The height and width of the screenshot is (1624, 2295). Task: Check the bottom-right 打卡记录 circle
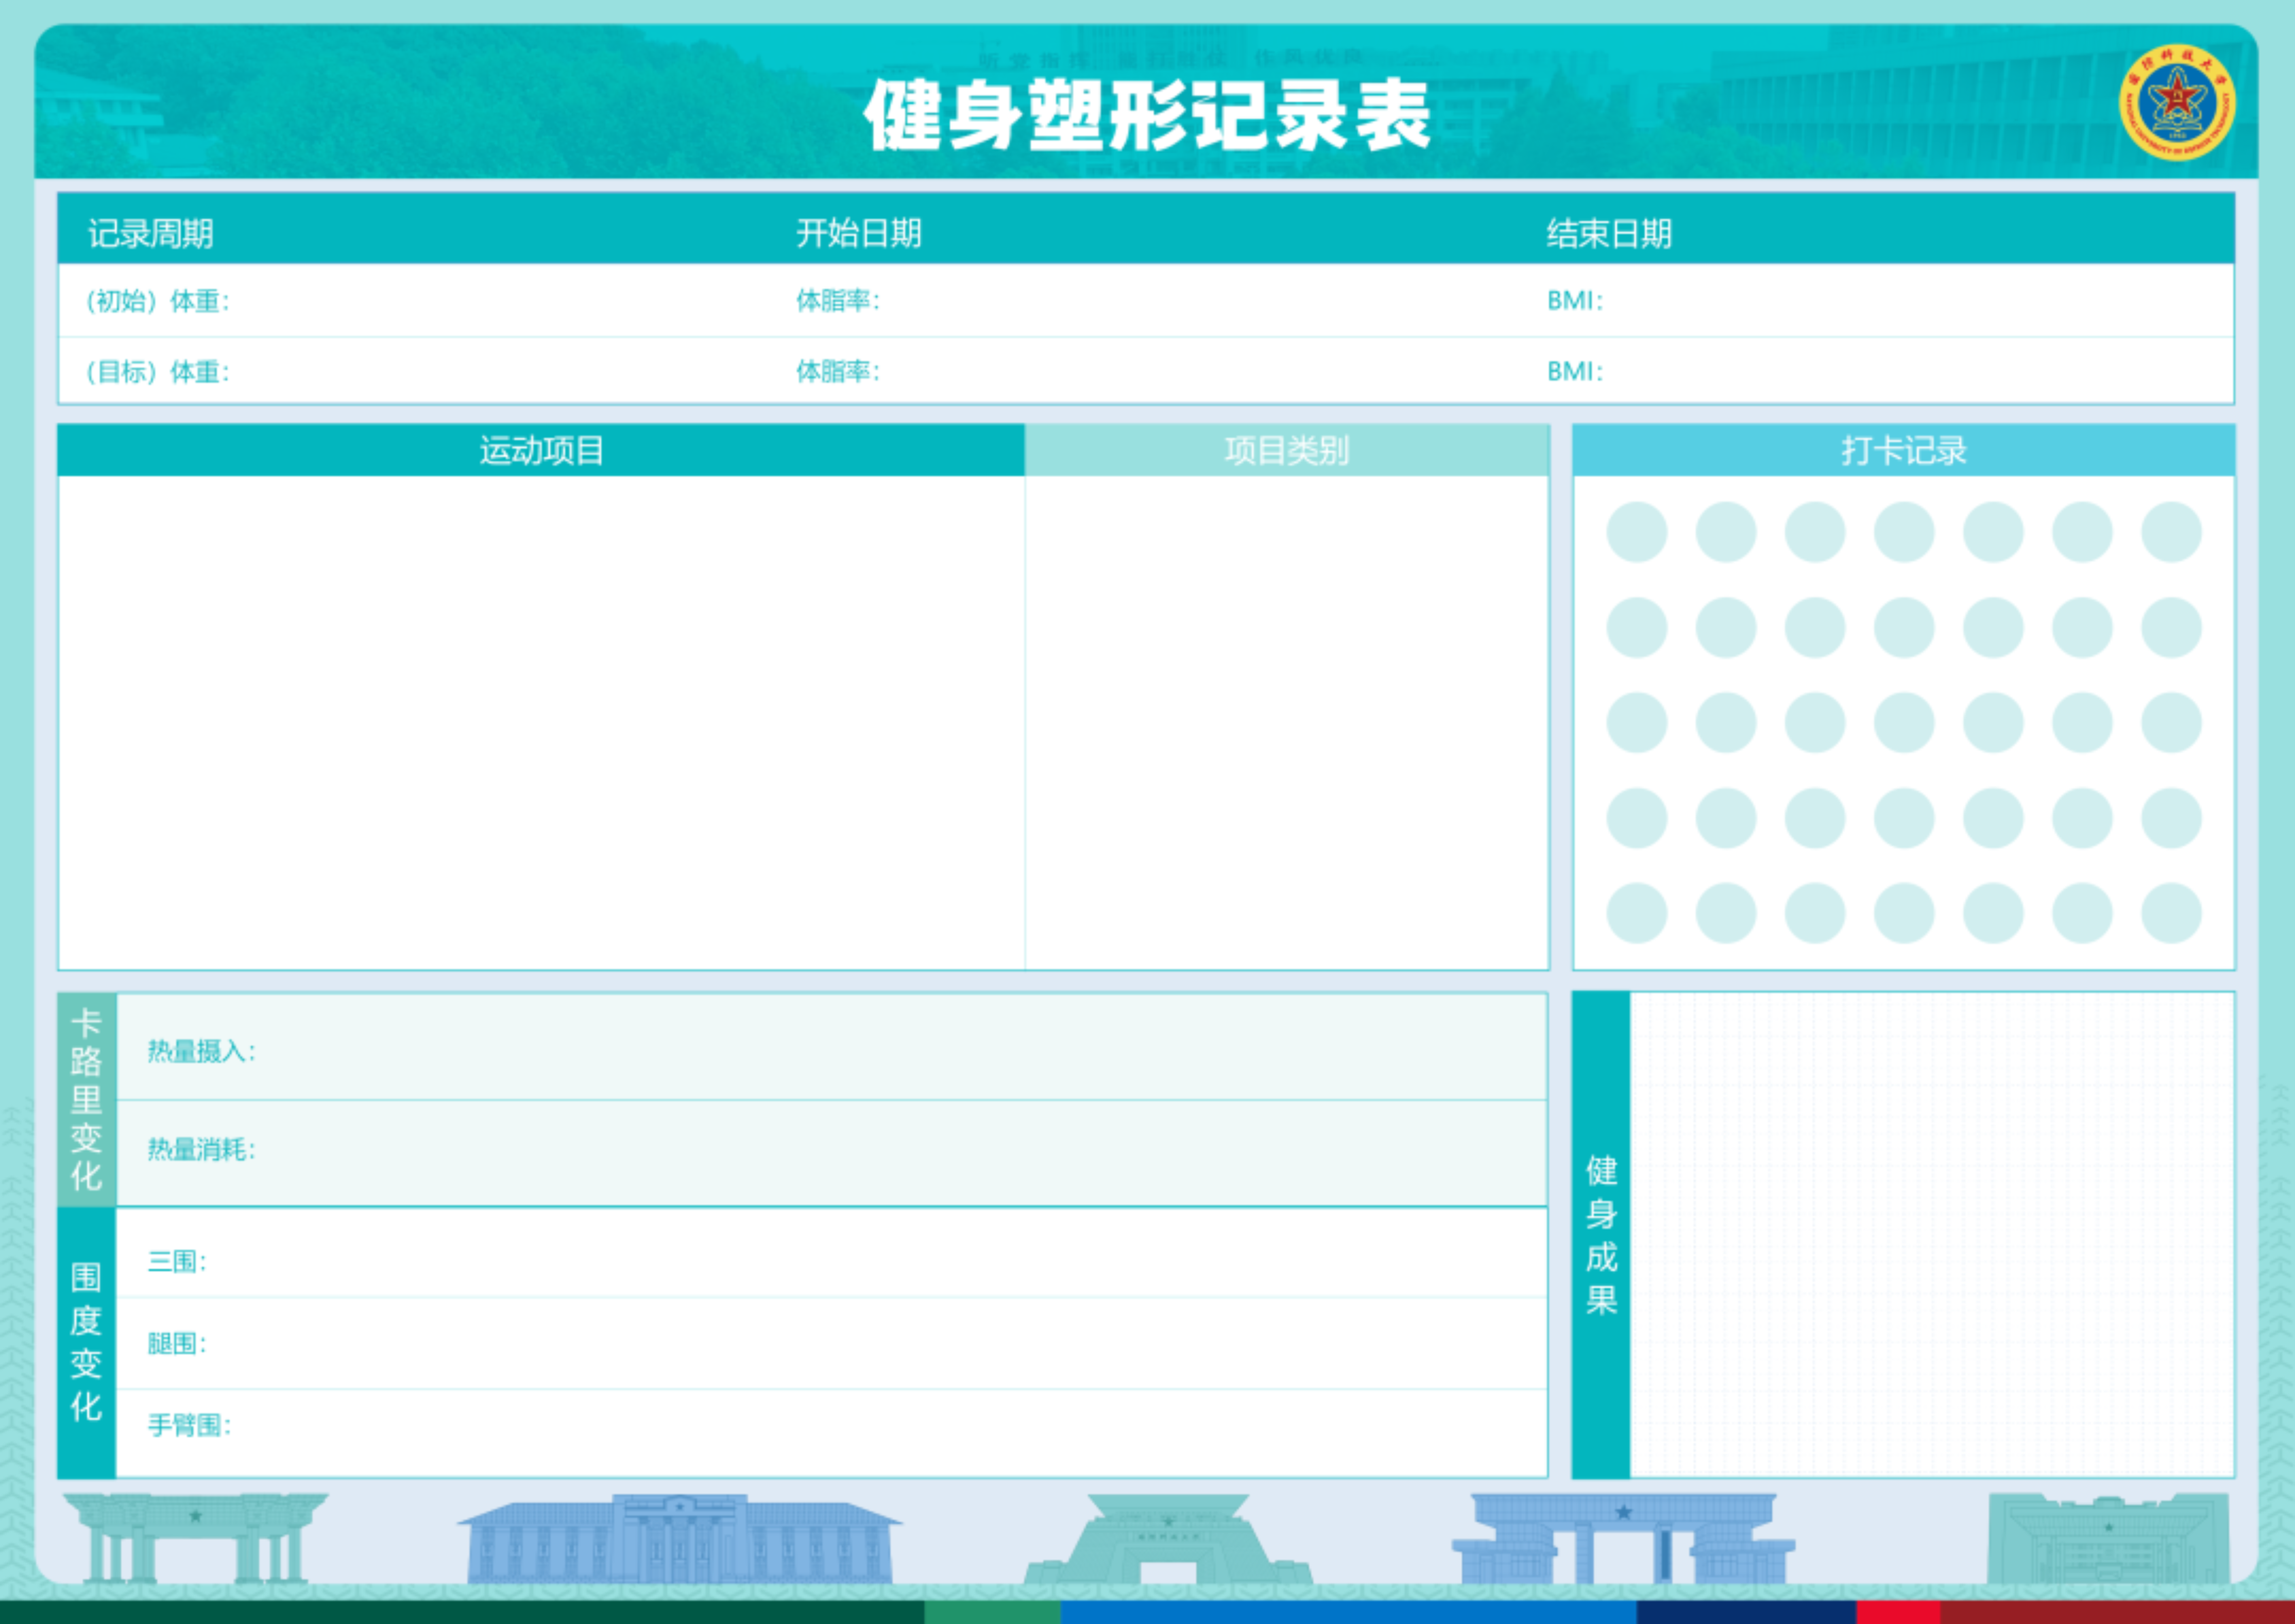[2171, 913]
